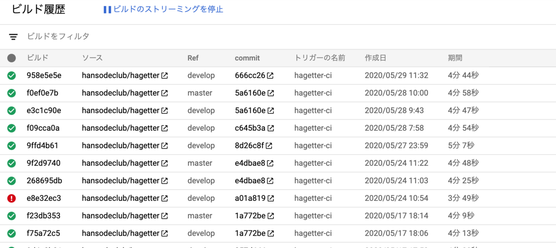
Task: Stop build streaming via pause link
Action: click(163, 9)
